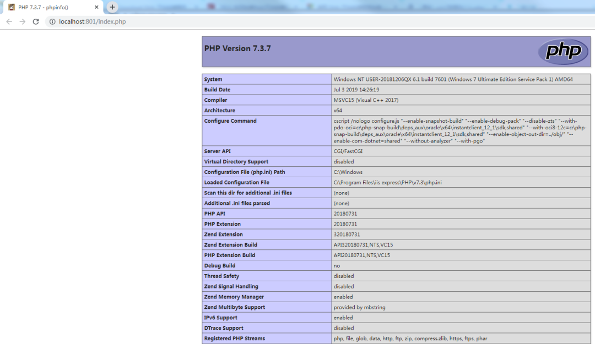Image resolution: width=595 pixels, height=344 pixels.
Task: Click the CGI/FastCGI value
Action: (x=348, y=151)
